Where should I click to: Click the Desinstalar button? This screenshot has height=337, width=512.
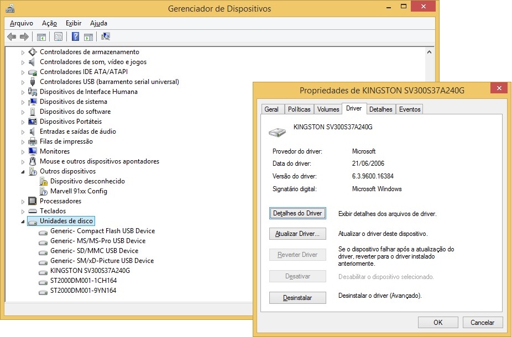pos(297,298)
